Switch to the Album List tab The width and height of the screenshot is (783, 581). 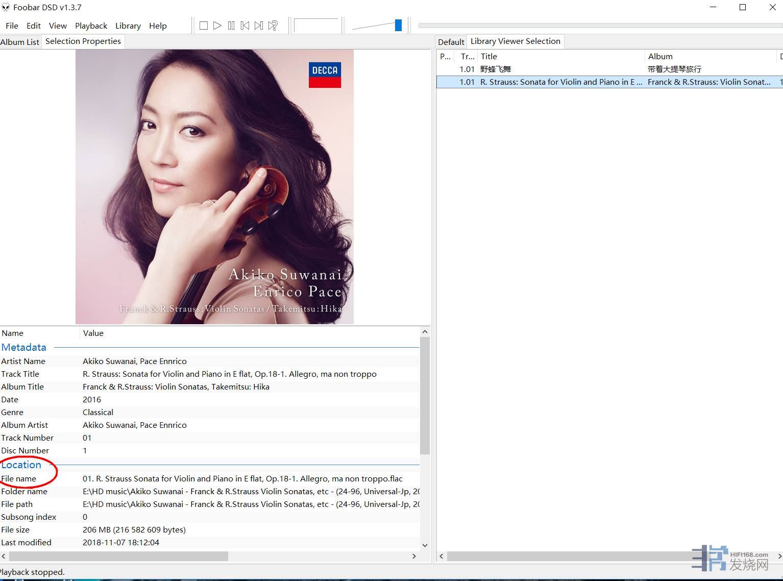[x=20, y=42]
